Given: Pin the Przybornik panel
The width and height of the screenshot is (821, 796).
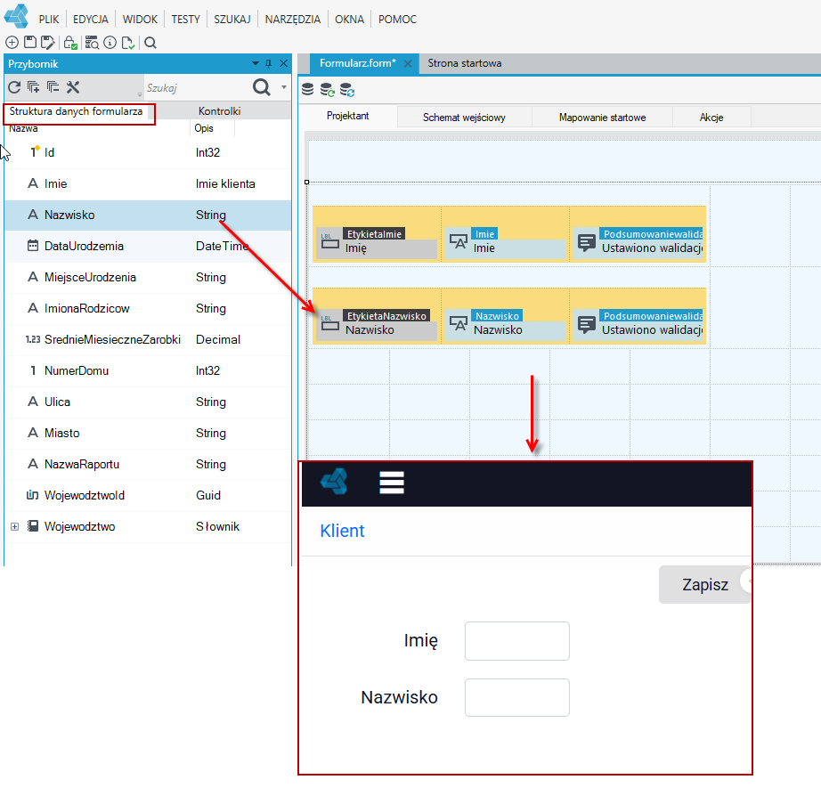Looking at the screenshot, I should tap(269, 64).
